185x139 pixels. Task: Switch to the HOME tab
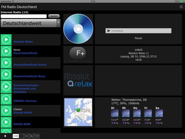point(16,136)
